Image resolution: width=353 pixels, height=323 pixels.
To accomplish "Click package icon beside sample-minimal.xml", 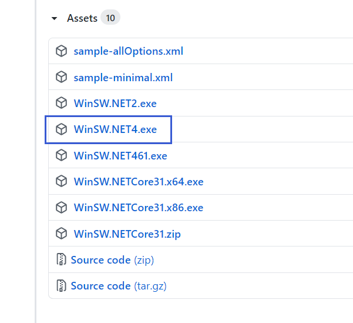I will coord(61,77).
